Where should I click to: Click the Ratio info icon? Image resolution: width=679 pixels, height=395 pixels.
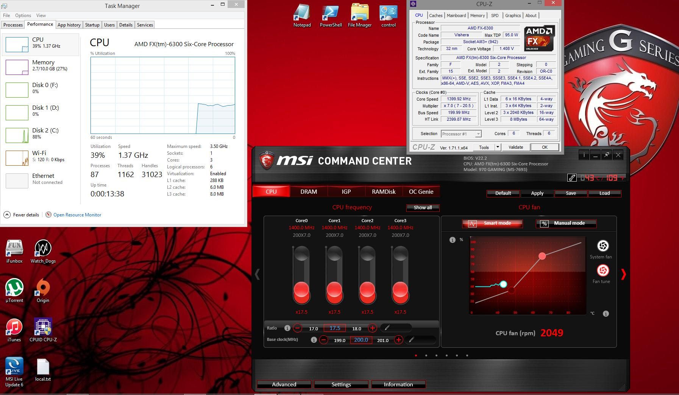tap(287, 328)
